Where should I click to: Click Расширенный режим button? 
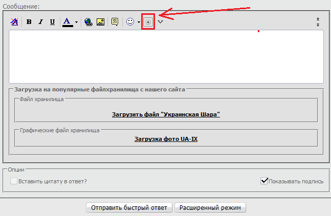[210, 207]
